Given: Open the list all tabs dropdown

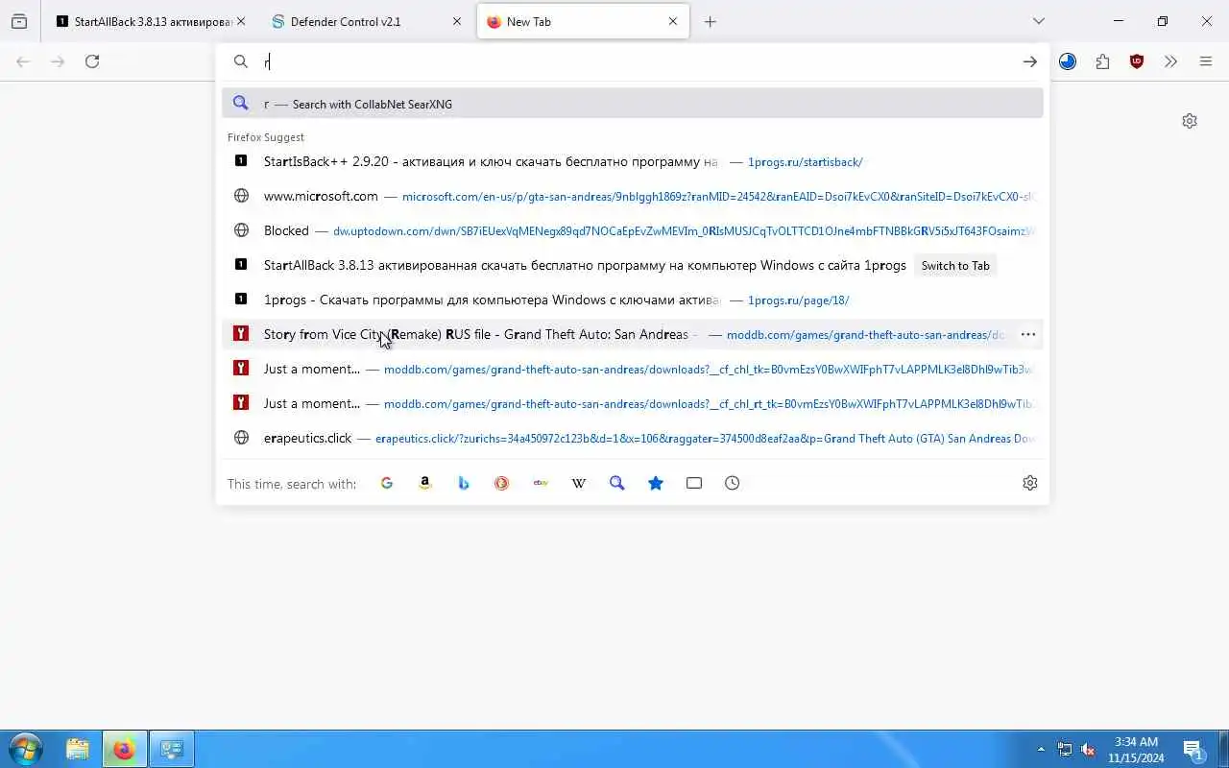Looking at the screenshot, I should [x=1039, y=21].
